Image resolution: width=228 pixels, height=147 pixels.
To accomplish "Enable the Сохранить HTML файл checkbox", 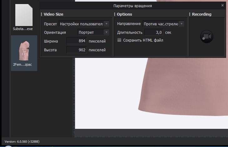I will point(119,40).
